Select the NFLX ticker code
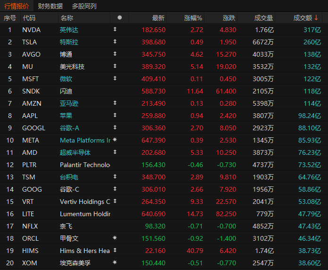Viewport: 328px width, 270px height. pos(30,226)
